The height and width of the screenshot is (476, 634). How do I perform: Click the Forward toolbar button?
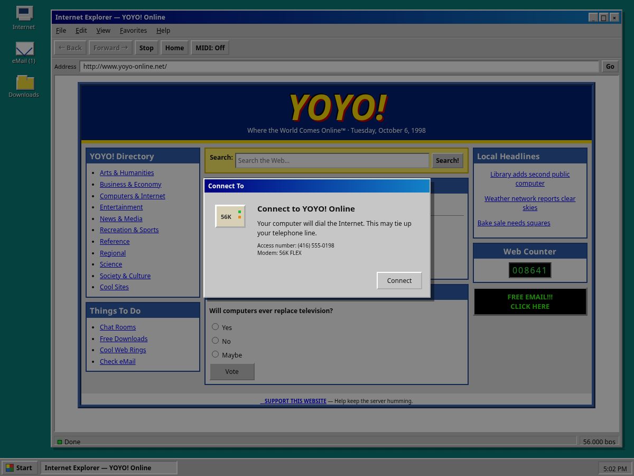(x=110, y=48)
